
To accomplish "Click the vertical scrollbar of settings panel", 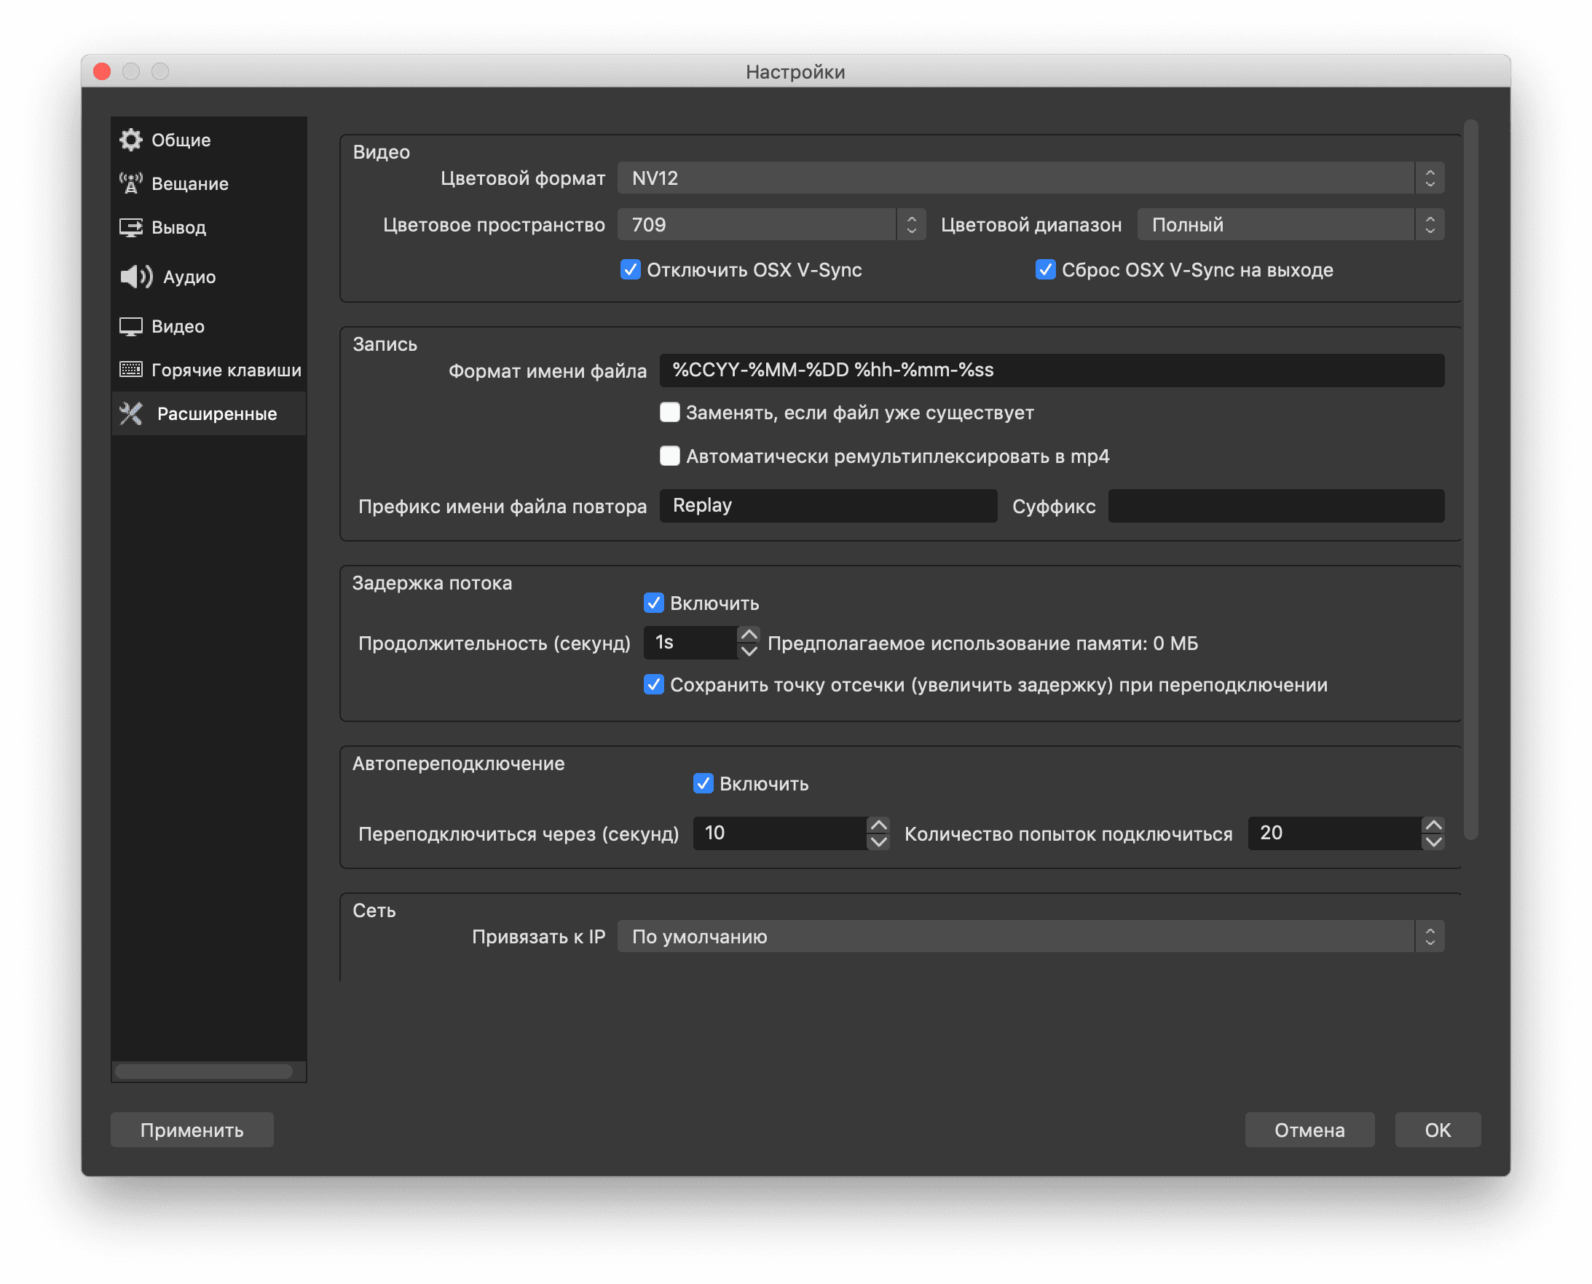I will click(1470, 480).
